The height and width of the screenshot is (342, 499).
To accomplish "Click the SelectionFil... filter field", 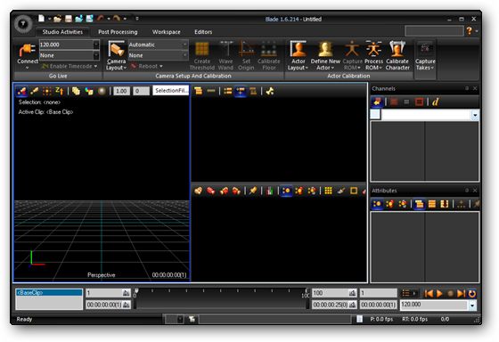I will coord(171,91).
